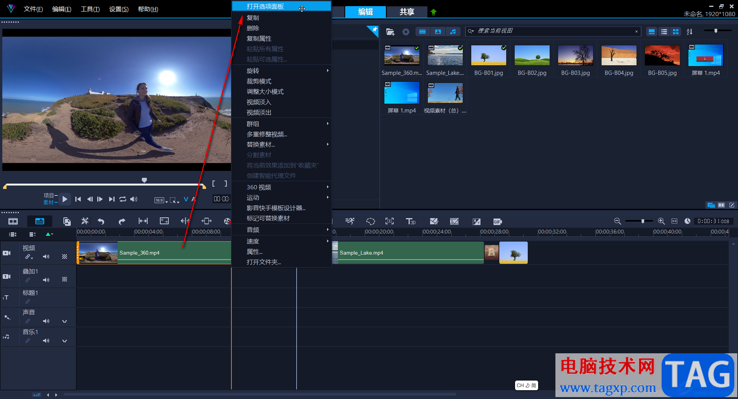Expand the 旋转 submenu
Image resolution: width=738 pixels, height=399 pixels.
pyautogui.click(x=281, y=71)
